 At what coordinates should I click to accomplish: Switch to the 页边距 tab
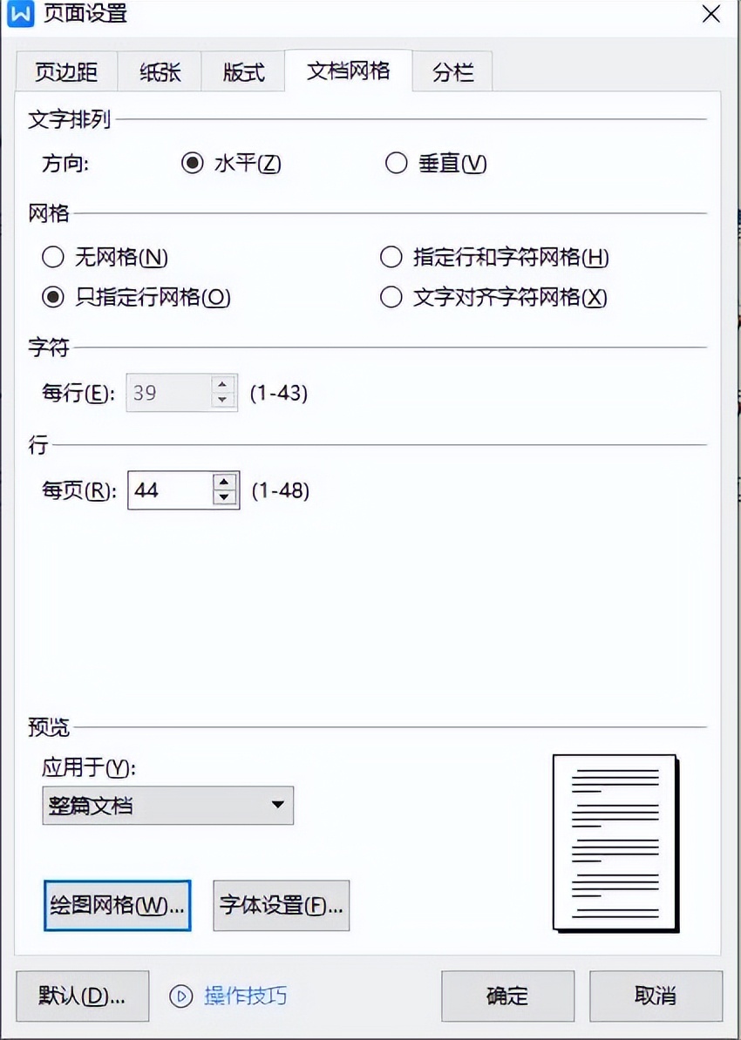pos(66,71)
